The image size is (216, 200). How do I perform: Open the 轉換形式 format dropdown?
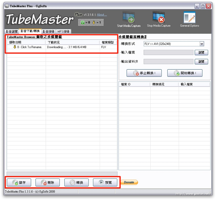pos(174,44)
